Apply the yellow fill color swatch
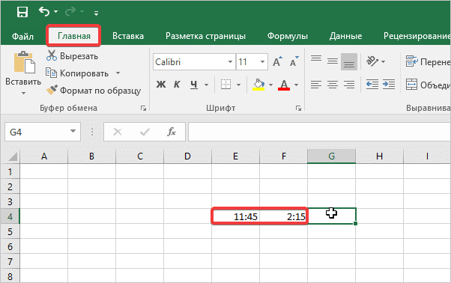The image size is (451, 283). (x=258, y=85)
